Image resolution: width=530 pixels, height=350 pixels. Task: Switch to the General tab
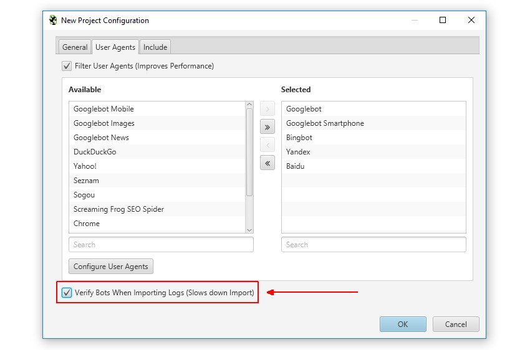tap(75, 47)
